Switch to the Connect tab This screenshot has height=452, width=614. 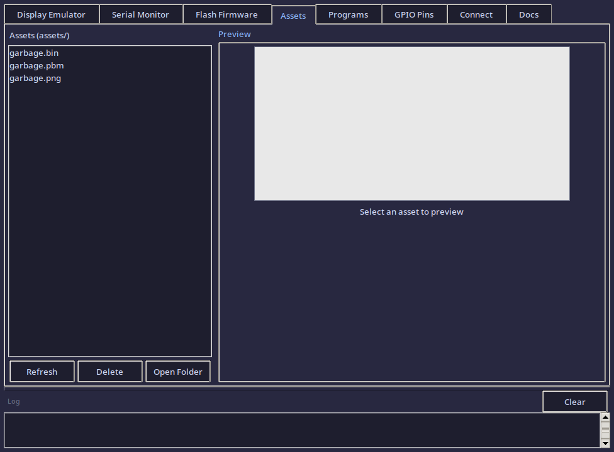(476, 14)
